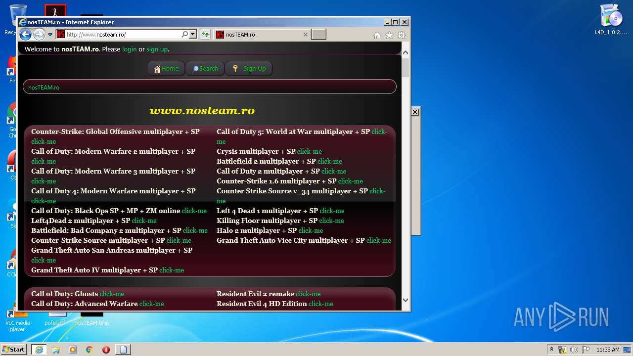Viewport: 633px width, 356px height.
Task: Close the nosTEAM.ro tab
Action: coord(305,35)
